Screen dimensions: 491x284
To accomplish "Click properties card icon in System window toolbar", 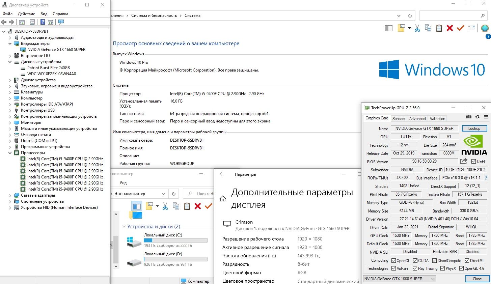I will click(x=471, y=28).
